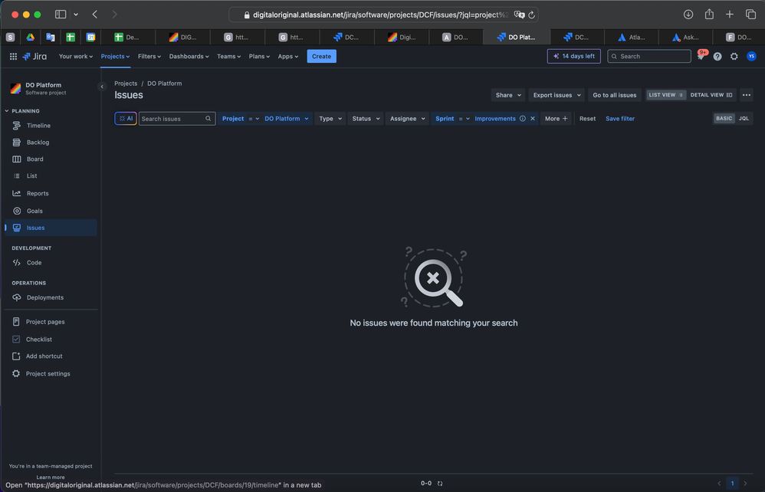This screenshot has height=492, width=765.
Task: Switch the query mode to JQL
Action: 743,118
